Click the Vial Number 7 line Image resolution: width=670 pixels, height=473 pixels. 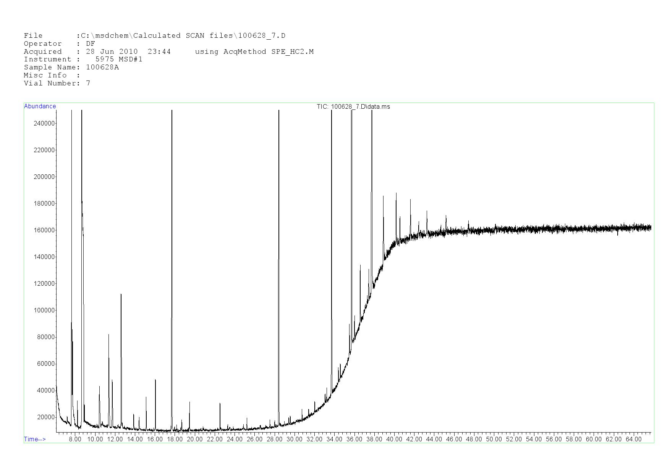57,83
